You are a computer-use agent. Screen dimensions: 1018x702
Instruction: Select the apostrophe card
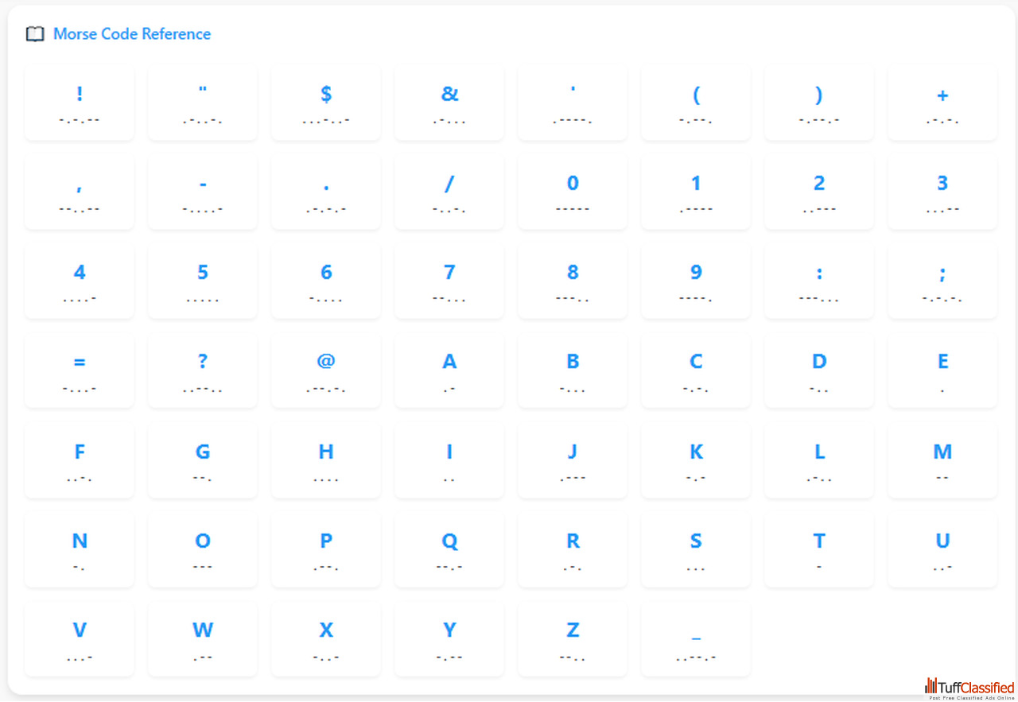[x=573, y=103]
